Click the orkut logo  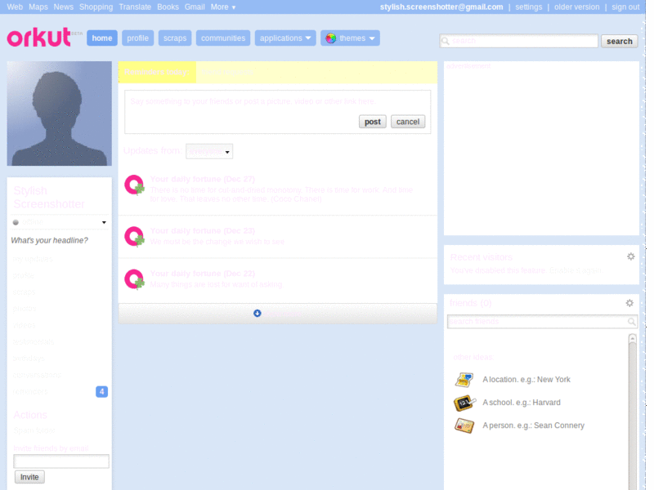(38, 38)
